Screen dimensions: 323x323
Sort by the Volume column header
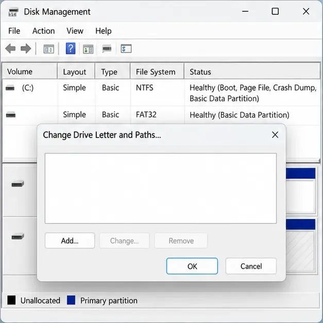(x=30, y=72)
